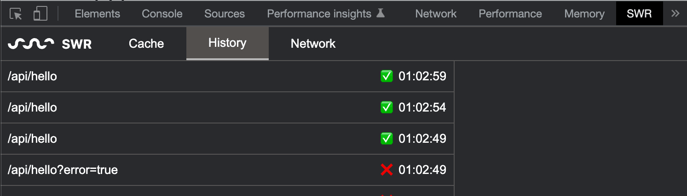Click red X error status icon
Image resolution: width=687 pixels, height=196 pixels.
click(387, 170)
